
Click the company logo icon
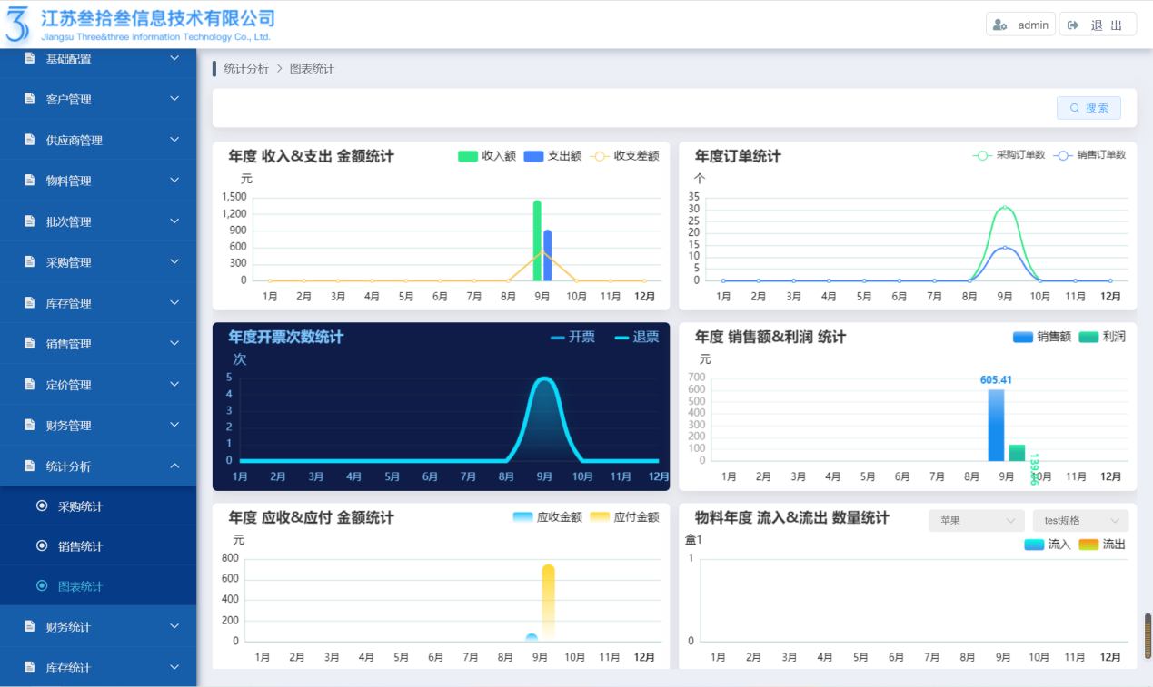click(18, 25)
